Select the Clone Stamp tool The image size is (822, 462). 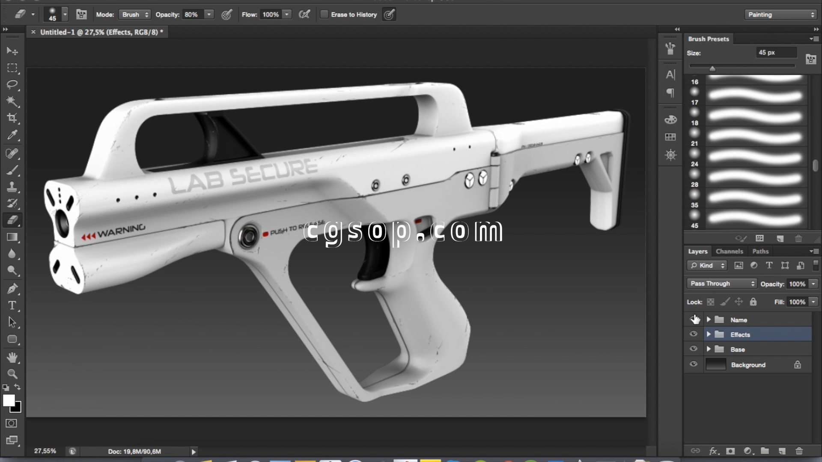point(12,187)
